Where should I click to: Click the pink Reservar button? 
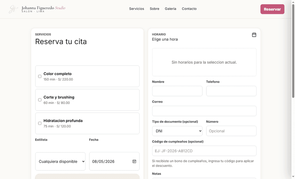coord(272,9)
